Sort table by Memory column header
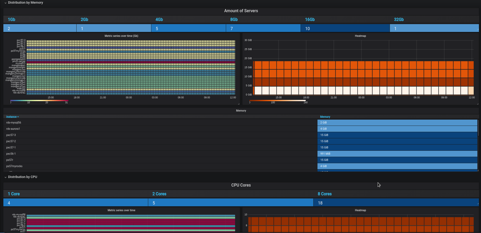This screenshot has width=481, height=233. coord(325,117)
